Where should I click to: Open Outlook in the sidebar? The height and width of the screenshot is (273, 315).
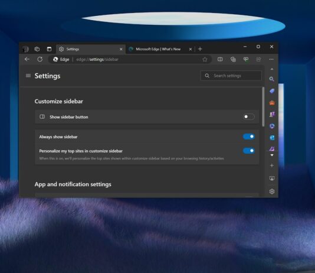[x=272, y=138]
